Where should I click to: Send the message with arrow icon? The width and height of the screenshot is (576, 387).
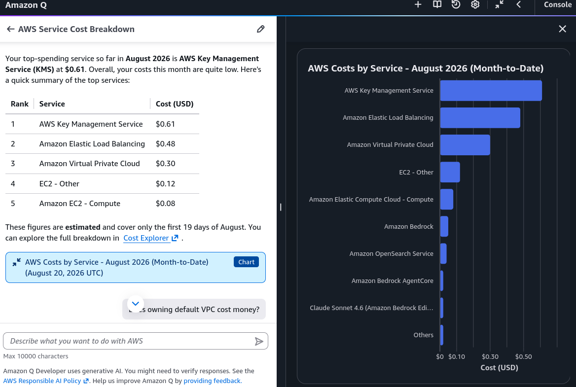coord(259,342)
